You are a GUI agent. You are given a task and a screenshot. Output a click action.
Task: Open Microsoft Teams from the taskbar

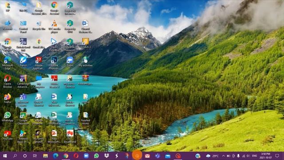point(158,156)
